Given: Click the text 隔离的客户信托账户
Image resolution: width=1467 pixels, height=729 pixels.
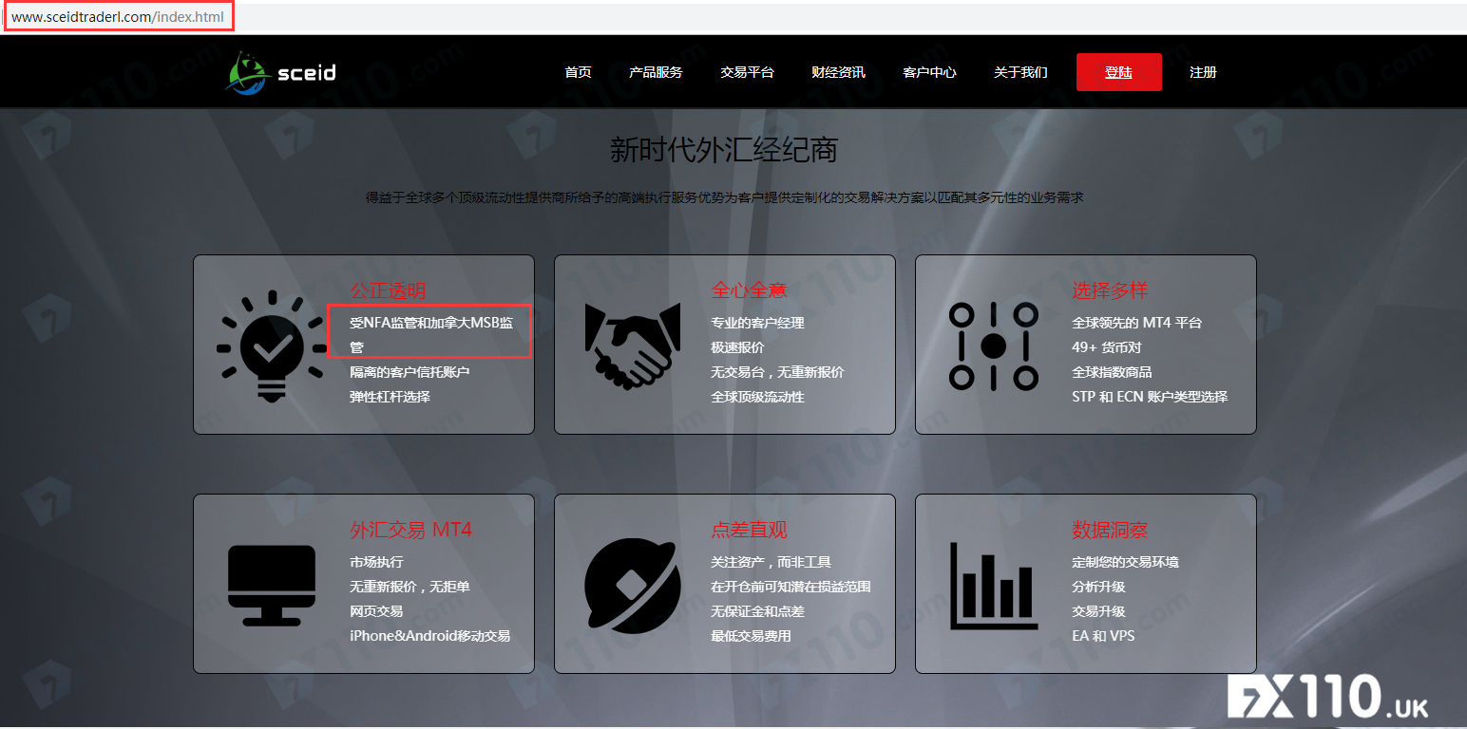Looking at the screenshot, I should [x=410, y=372].
